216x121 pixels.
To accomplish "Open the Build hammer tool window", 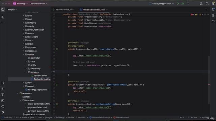I will pos(3,95).
